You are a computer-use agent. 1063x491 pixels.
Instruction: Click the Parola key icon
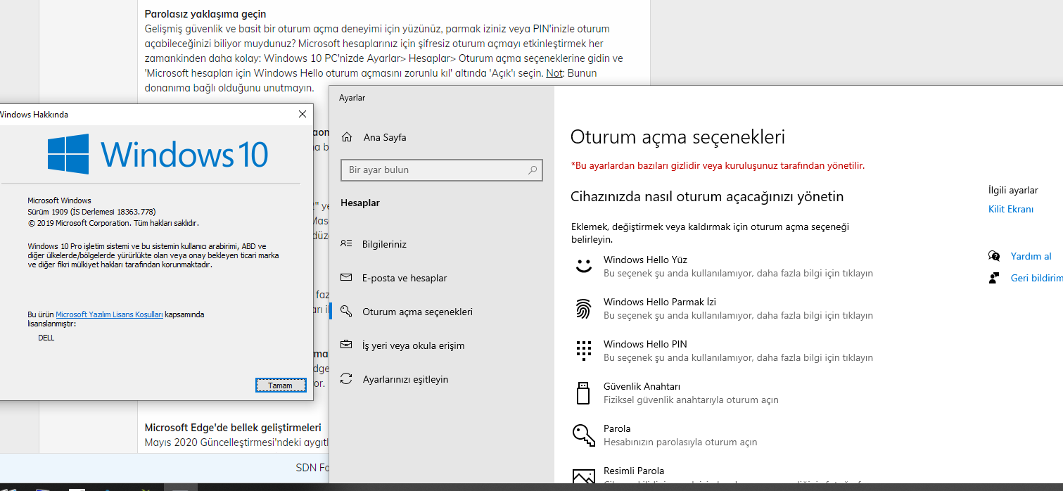click(x=583, y=435)
